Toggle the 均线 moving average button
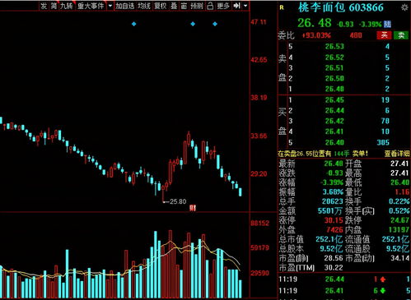Image resolution: width=411 pixels, height=300 pixels. click(x=144, y=6)
